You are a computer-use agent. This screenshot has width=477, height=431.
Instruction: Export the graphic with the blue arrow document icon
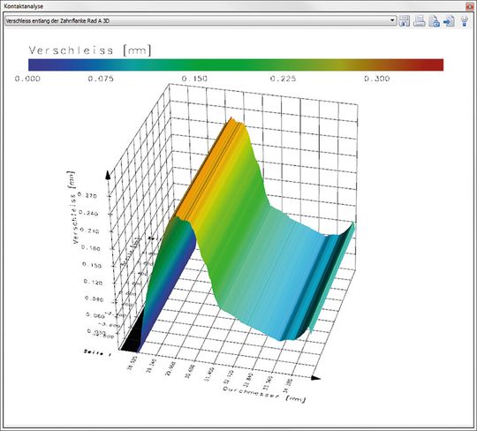coord(449,21)
